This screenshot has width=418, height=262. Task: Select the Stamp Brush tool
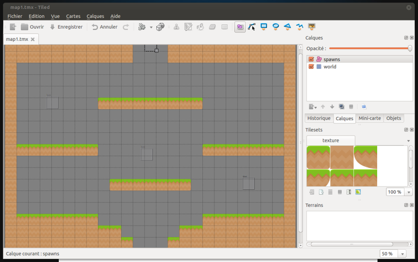click(176, 27)
